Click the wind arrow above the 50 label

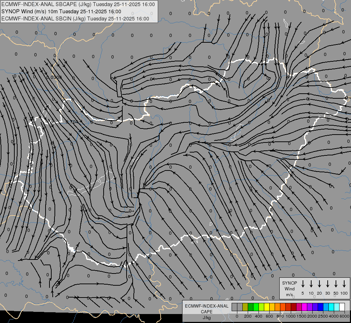(336, 284)
